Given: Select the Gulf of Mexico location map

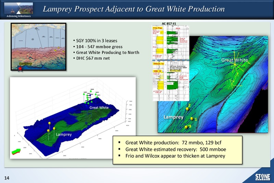Looking at the screenshot, I should tap(38, 47).
